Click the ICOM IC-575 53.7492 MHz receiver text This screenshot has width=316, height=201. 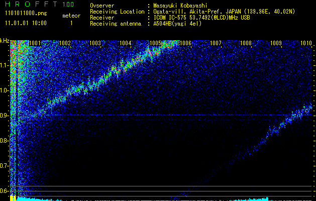point(201,18)
